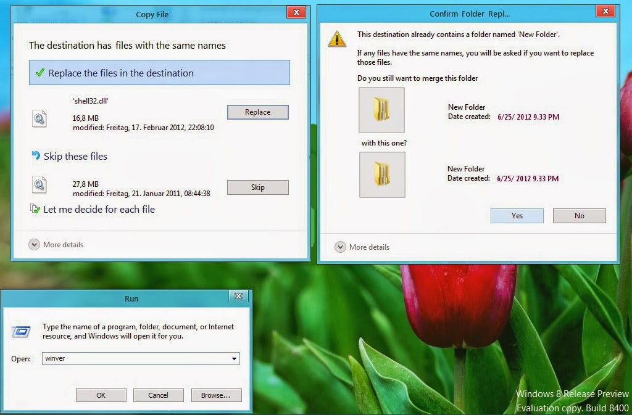The height and width of the screenshot is (415, 632).
Task: Click the shell32.dll file icon
Action: coord(39,118)
